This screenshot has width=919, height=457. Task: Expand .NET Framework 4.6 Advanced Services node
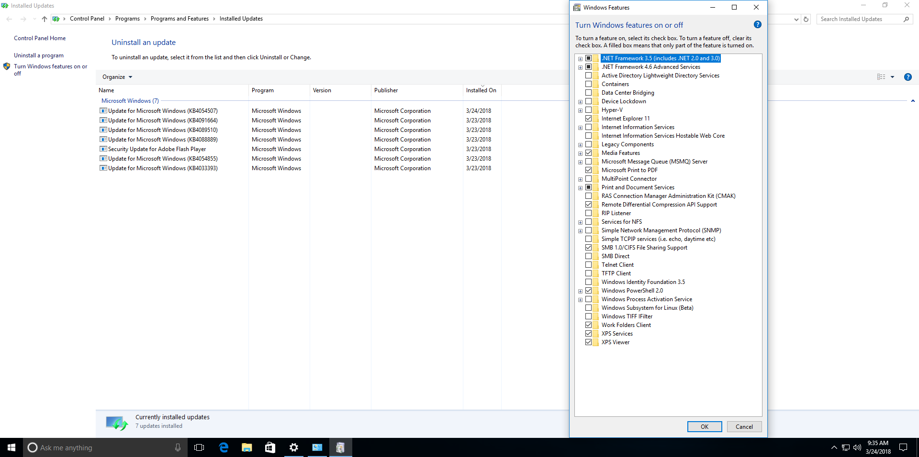(x=580, y=67)
